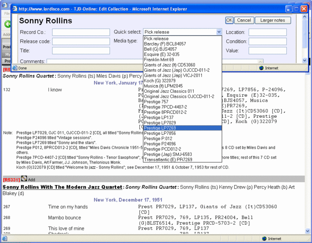Focus the Condition text box
This screenshot has height=243, width=312.
coord(267,41)
